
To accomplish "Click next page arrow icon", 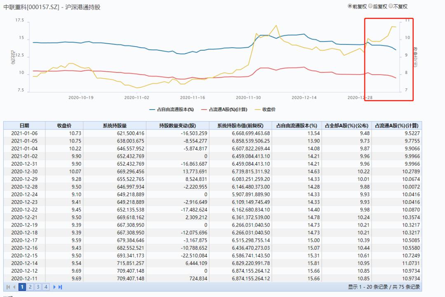I will click(x=54, y=287).
